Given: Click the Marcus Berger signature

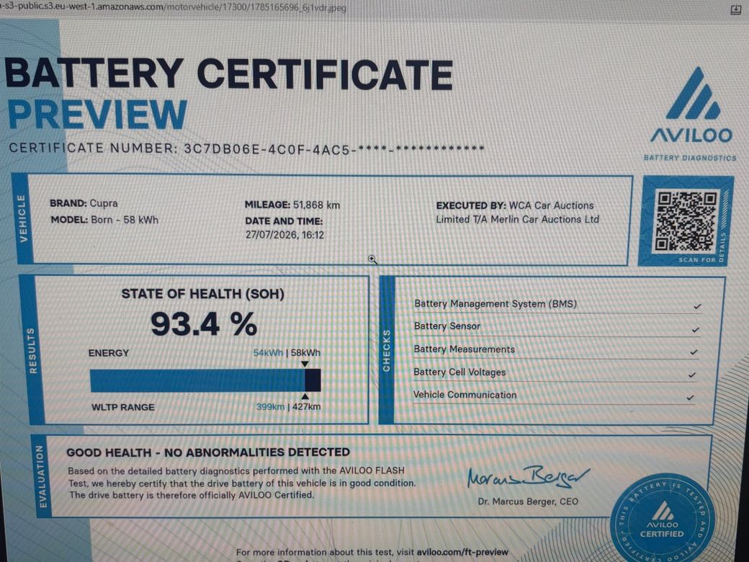Looking at the screenshot, I should 529,476.
